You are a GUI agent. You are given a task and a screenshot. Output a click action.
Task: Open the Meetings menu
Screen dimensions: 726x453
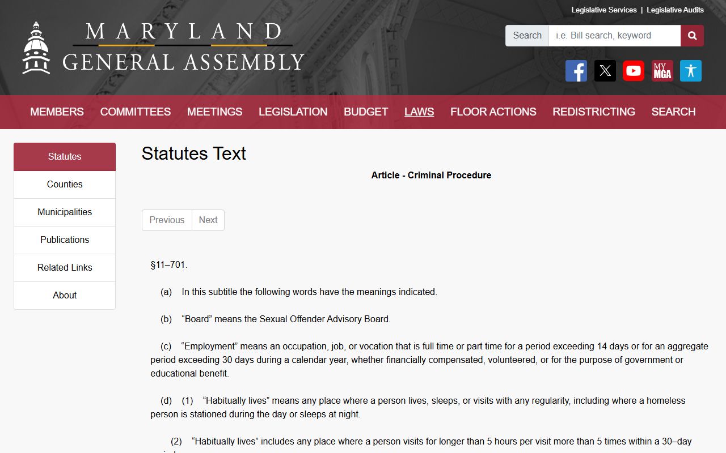click(x=215, y=112)
